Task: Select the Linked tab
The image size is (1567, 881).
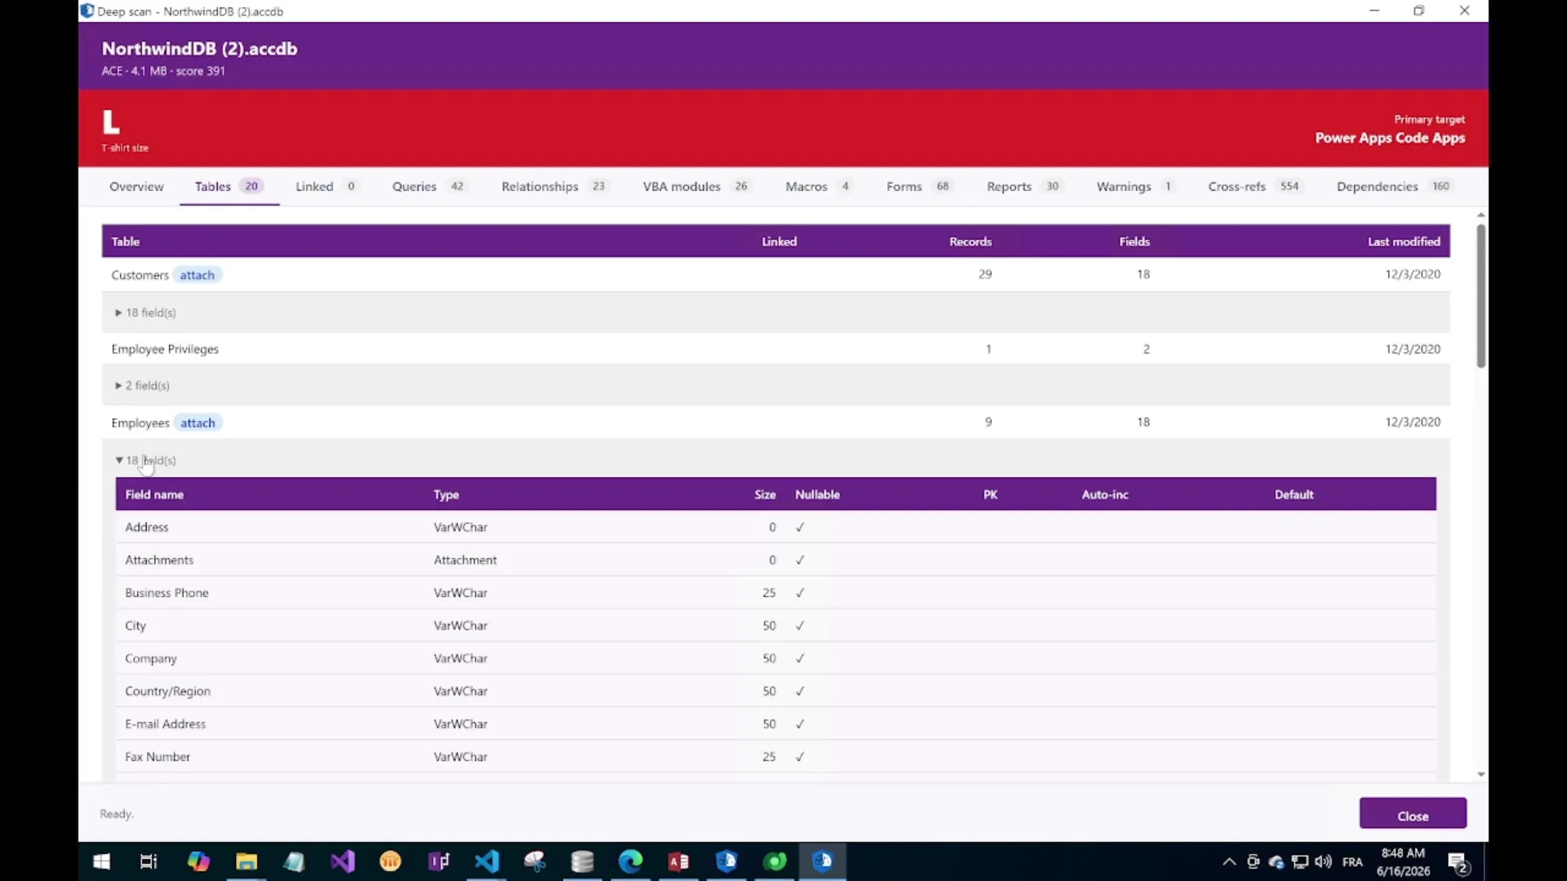Action: pyautogui.click(x=326, y=187)
